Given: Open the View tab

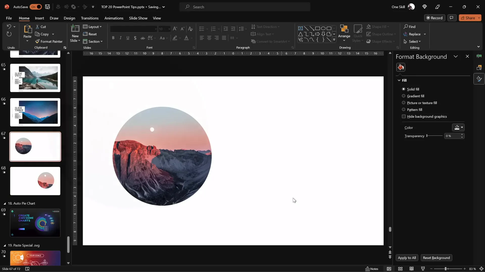Looking at the screenshot, I should click(157, 18).
